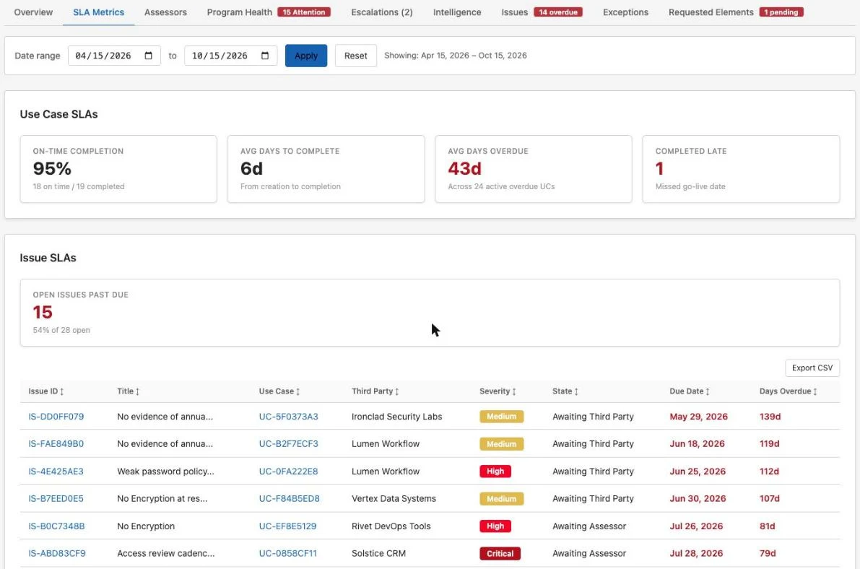This screenshot has height=569, width=860.
Task: Click the Apply date range button
Action: (306, 56)
